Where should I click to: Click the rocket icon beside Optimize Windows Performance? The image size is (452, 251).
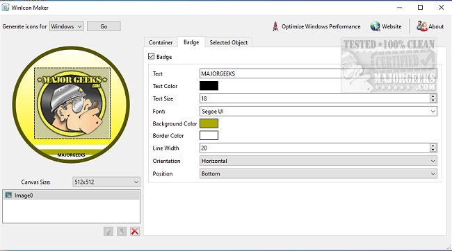tap(275, 26)
